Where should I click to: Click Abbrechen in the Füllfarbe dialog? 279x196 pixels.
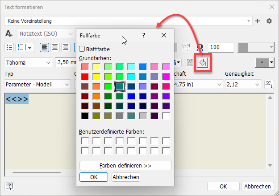pos(126,177)
